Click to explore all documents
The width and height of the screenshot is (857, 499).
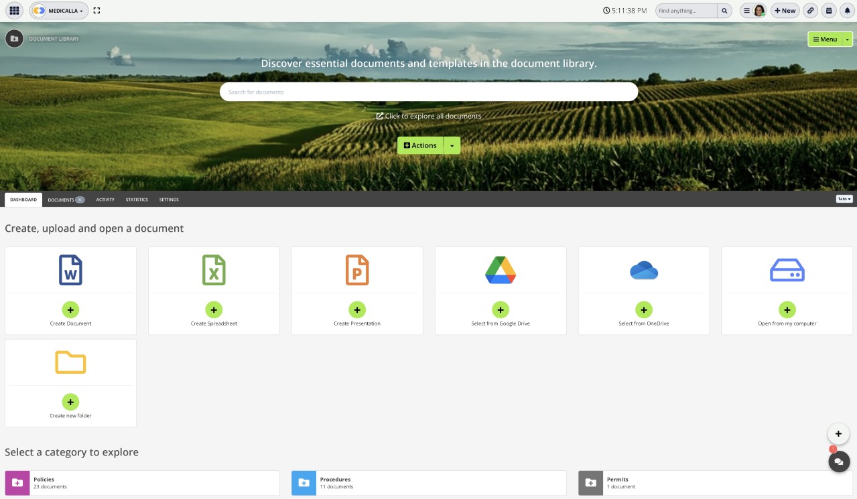coord(429,115)
